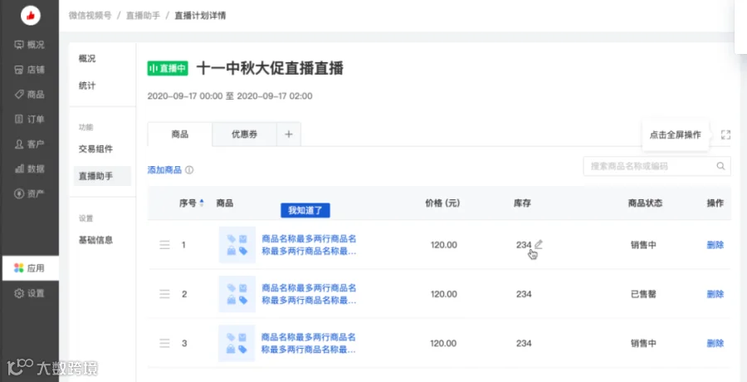Click 直播助手 in breadcrumb

pos(143,16)
